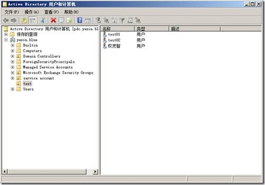Viewport: 265px width, 185px height.
Task: Open Help with blue question mark icon
Action: click(x=80, y=20)
